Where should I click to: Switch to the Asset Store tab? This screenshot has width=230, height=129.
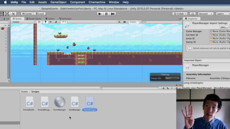pos(33,19)
